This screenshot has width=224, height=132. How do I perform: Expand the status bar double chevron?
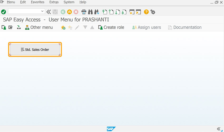pyautogui.click(x=218, y=129)
